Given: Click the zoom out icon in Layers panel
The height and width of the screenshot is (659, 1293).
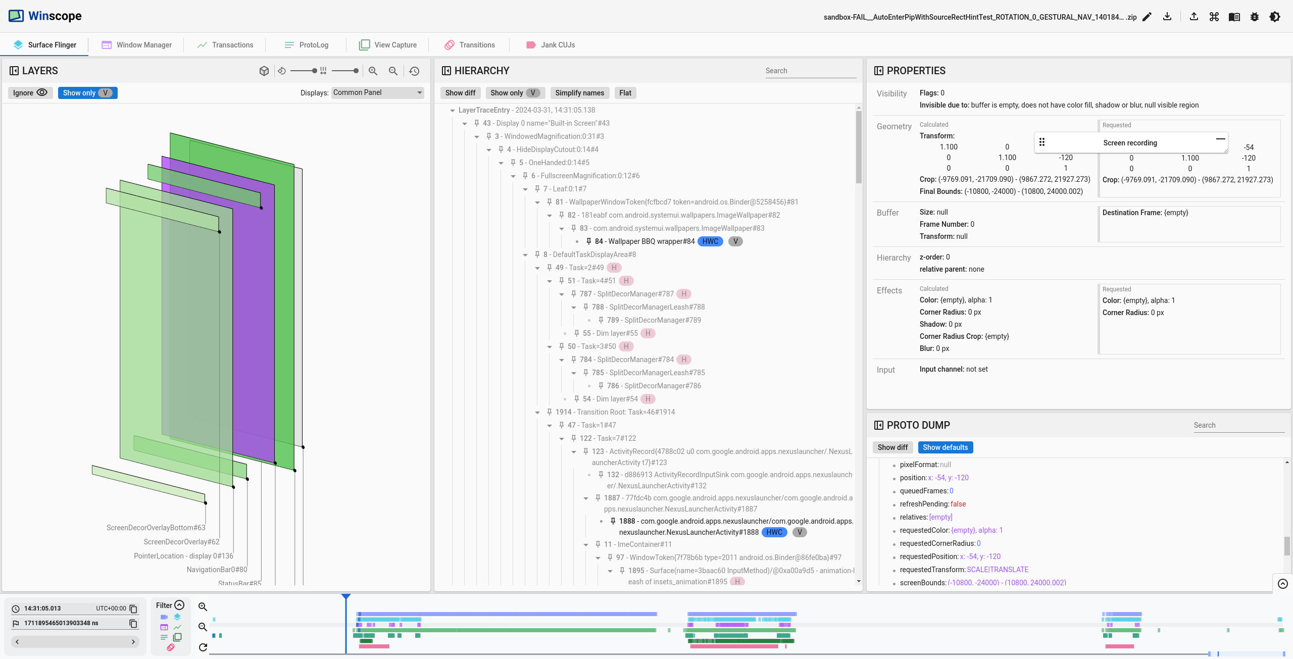Looking at the screenshot, I should pyautogui.click(x=392, y=71).
